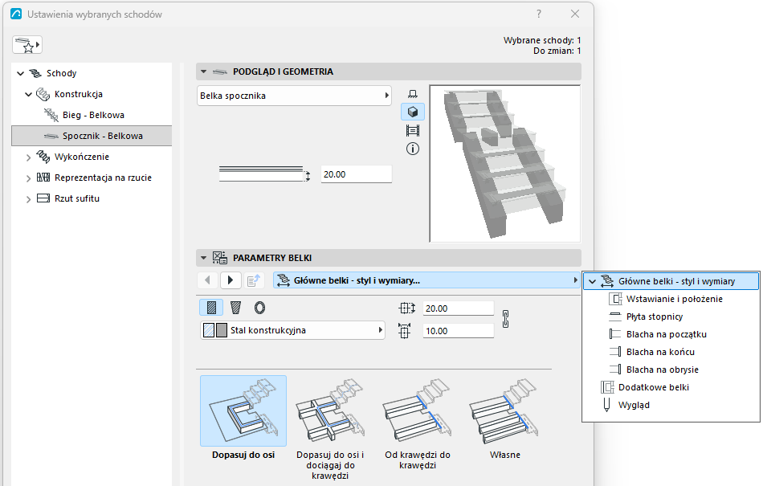Screen dimensions: 763x486
Task: Click the parameter transfer icon
Action: tap(254, 280)
